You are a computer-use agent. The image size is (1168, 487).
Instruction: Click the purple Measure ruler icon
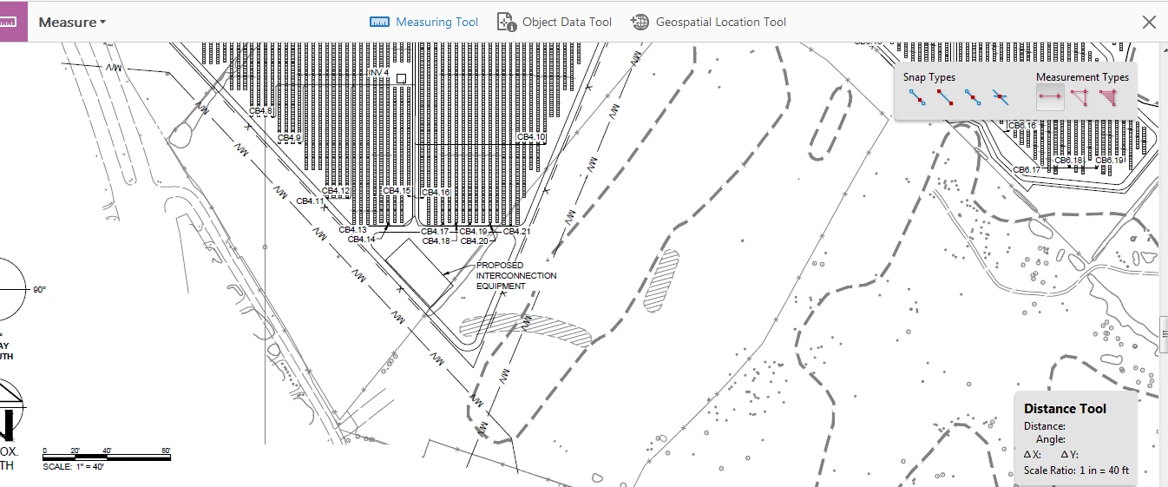click(14, 21)
